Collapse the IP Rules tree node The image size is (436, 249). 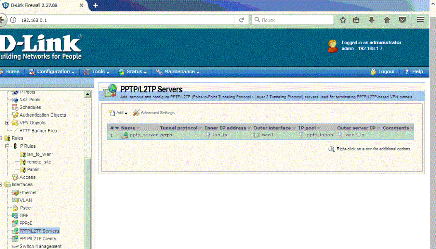(7, 146)
